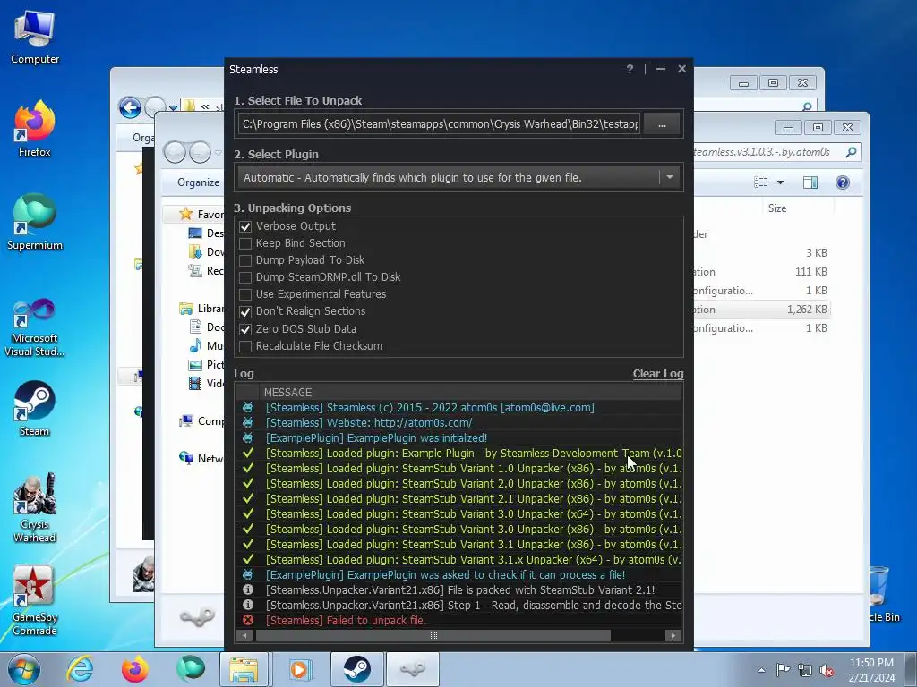Select the 111 KB file row
The width and height of the screenshot is (917, 687).
tap(762, 272)
